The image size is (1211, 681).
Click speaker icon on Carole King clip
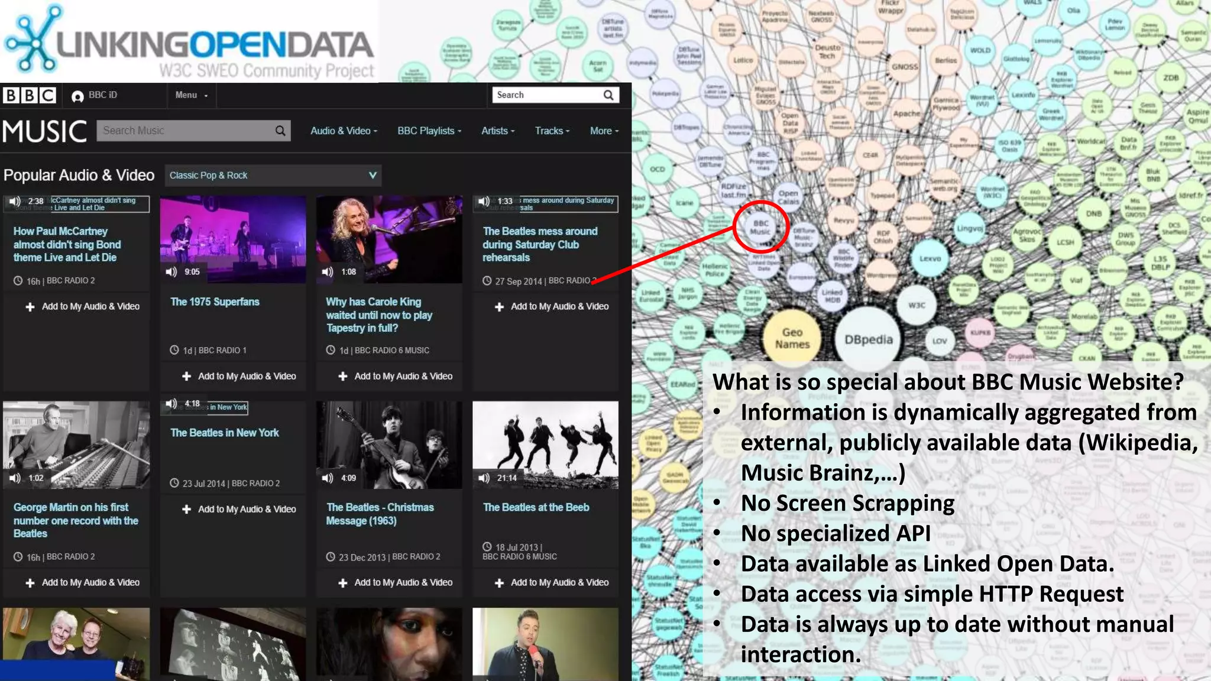click(328, 272)
